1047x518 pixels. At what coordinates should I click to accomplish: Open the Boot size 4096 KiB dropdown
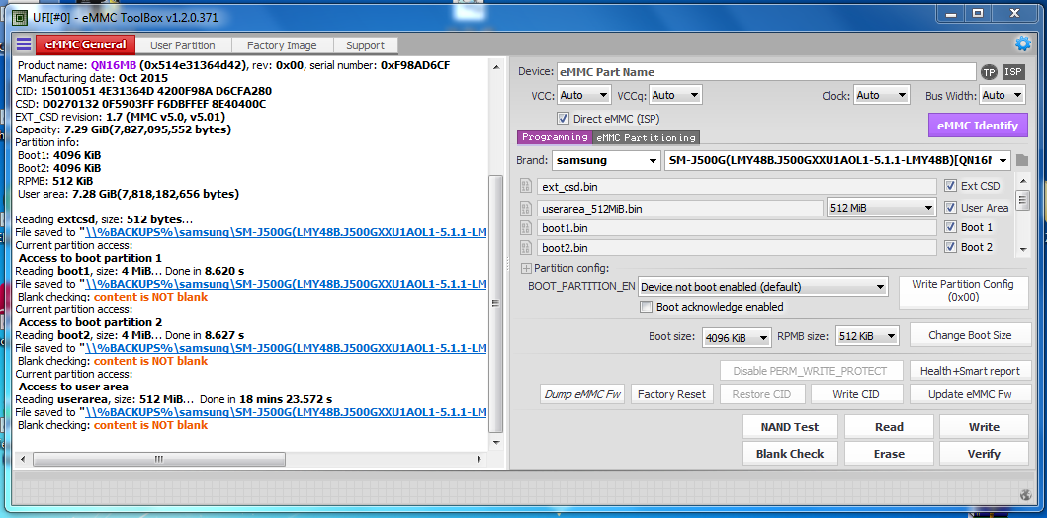click(x=738, y=336)
